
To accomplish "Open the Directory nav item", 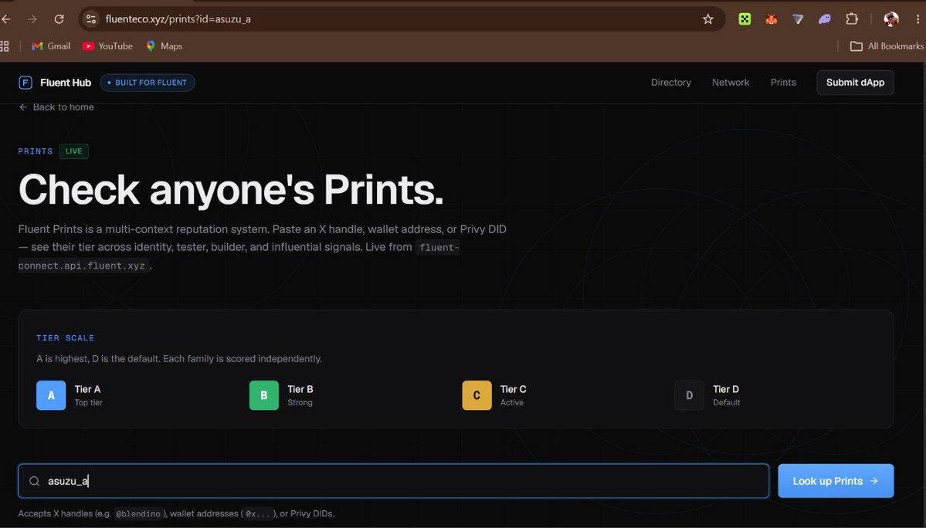I will pyautogui.click(x=671, y=83).
